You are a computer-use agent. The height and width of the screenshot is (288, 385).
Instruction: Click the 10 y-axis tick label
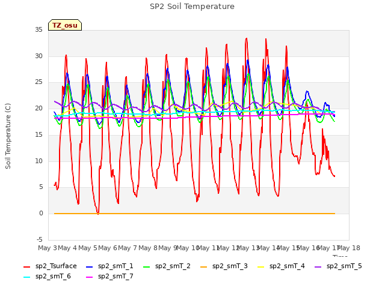(x=38, y=161)
